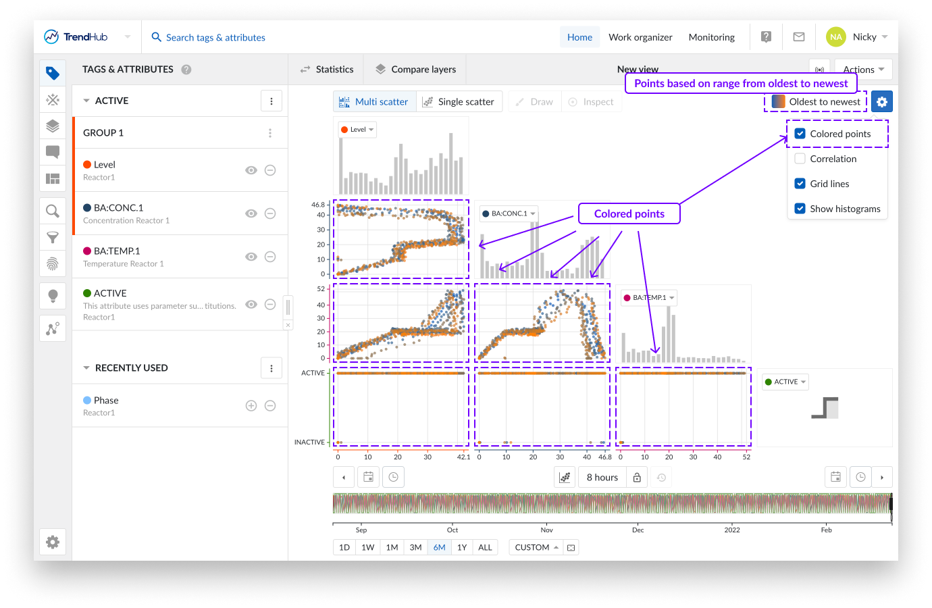Click the Compare layers button
Image resolution: width=932 pixels, height=608 pixels.
pyautogui.click(x=415, y=70)
